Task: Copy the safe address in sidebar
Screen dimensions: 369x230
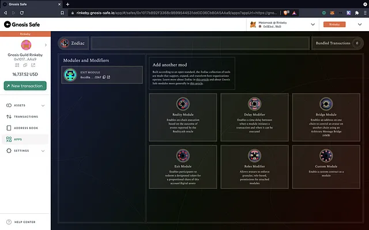Action: [25, 65]
